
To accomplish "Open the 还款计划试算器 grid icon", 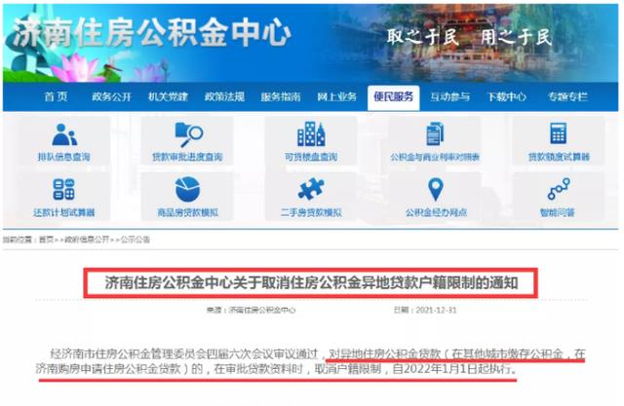I will [63, 189].
